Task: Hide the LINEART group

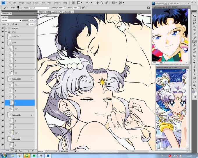Action: coord(3,28)
